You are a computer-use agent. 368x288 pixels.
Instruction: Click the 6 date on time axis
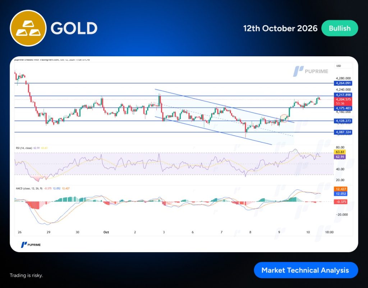tap(193, 232)
